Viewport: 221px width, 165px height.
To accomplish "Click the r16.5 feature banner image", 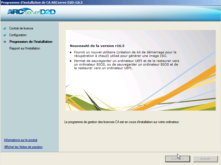I will (141, 70).
